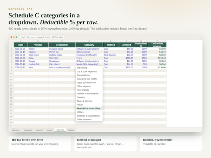Pick Repairs & maintenance option

(x=89, y=94)
